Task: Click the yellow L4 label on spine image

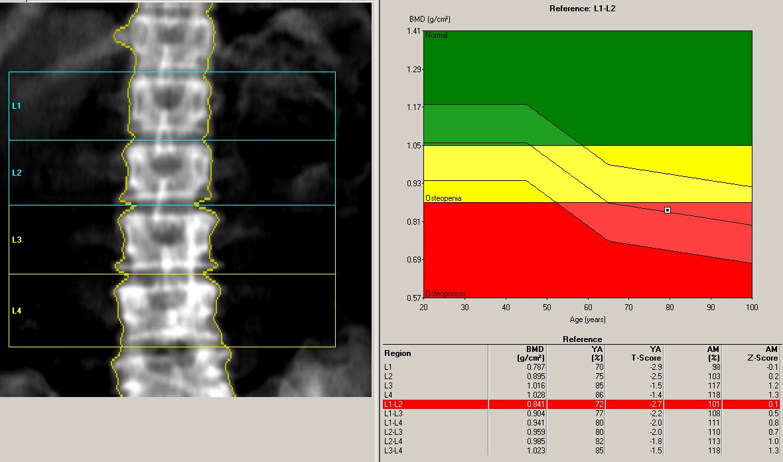Action: tap(17, 311)
